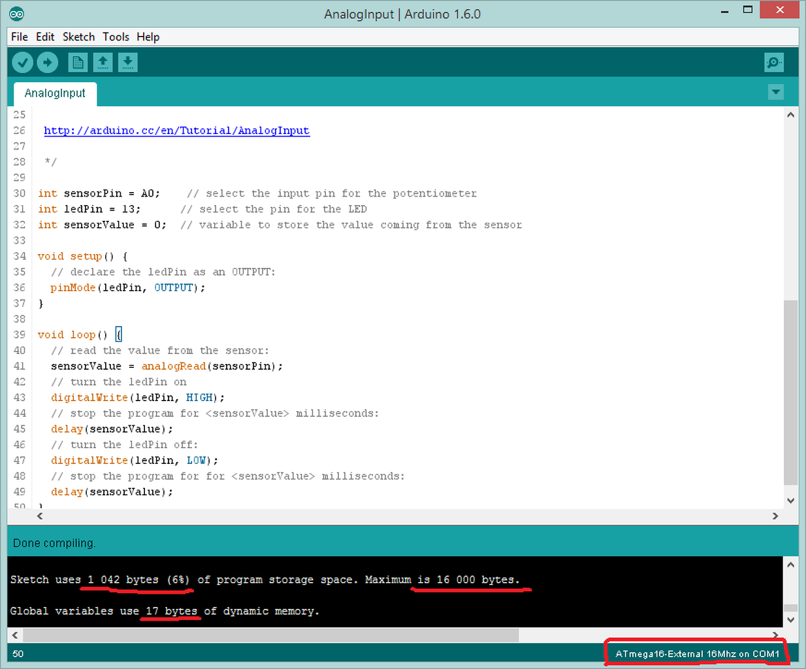This screenshot has width=806, height=669.
Task: Click 'delay(sensorValue);' on line 49
Action: click(x=112, y=491)
